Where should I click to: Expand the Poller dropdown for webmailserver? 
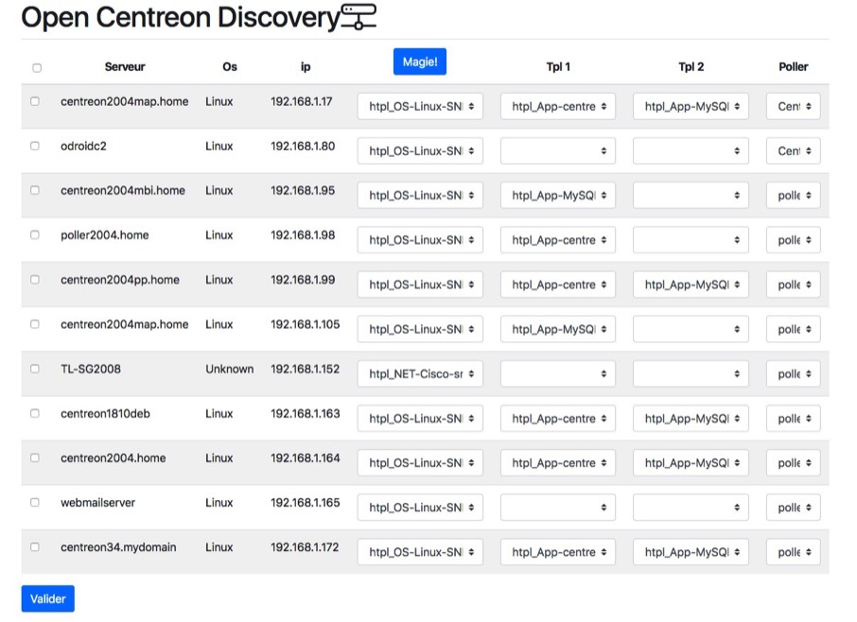click(x=793, y=508)
